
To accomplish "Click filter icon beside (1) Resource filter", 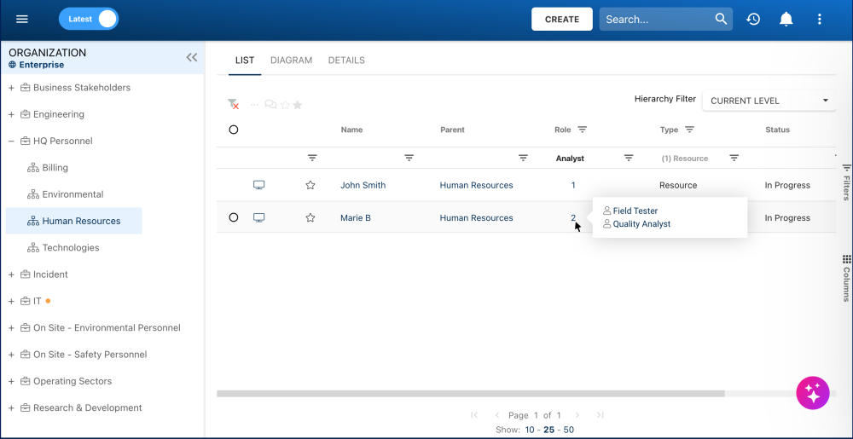I will (x=734, y=158).
